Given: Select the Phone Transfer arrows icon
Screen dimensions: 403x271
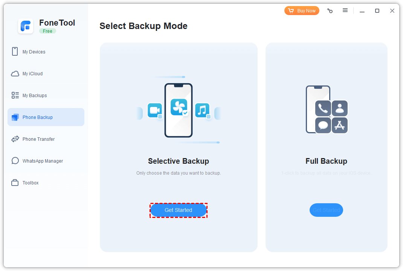Looking at the screenshot, I should (15, 139).
